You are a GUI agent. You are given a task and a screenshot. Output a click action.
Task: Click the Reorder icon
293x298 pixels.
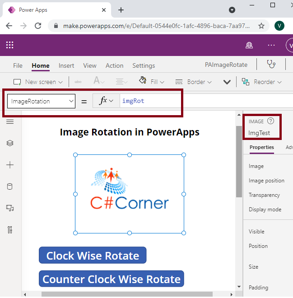point(245,82)
